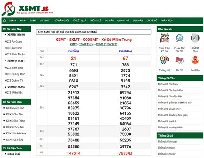Open Thống Kê Cầu loto link
Viewport: 204px width, 158px height.
(168, 84)
